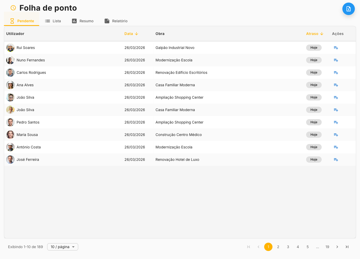
Task: Click add-entry icon for Pedro Santos
Action: pos(336,122)
